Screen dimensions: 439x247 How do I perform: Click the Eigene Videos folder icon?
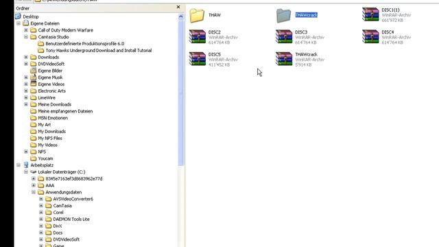point(34,84)
